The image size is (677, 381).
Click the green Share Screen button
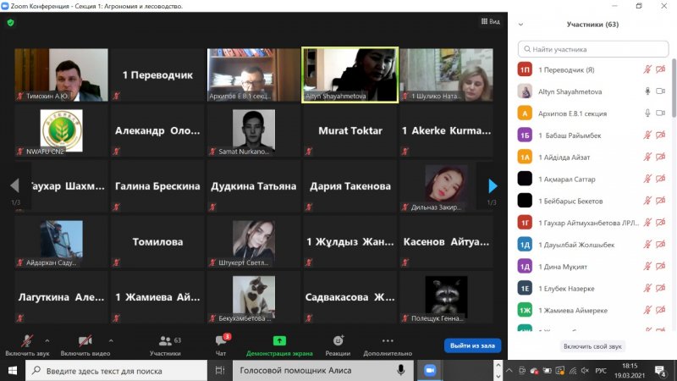click(279, 344)
